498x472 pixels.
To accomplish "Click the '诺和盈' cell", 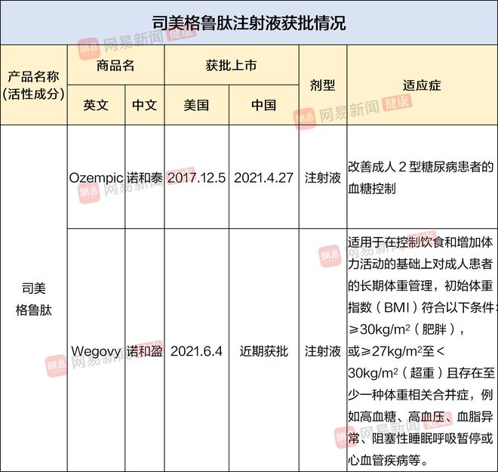I will tap(145, 351).
